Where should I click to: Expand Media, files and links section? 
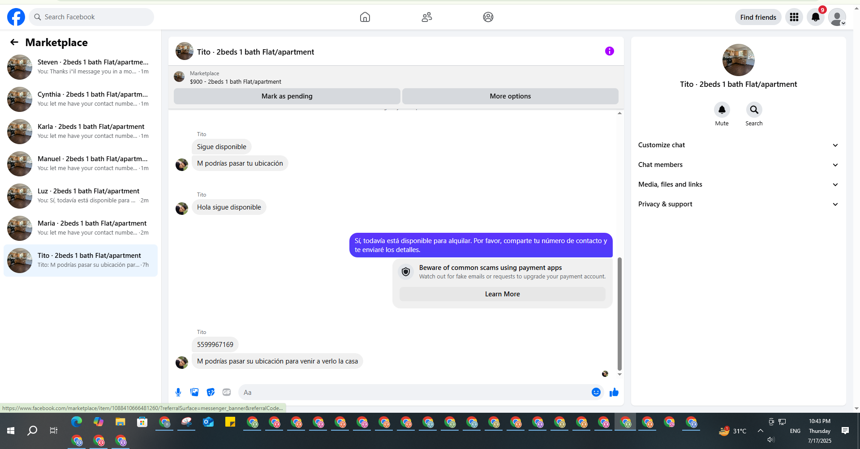tap(738, 184)
